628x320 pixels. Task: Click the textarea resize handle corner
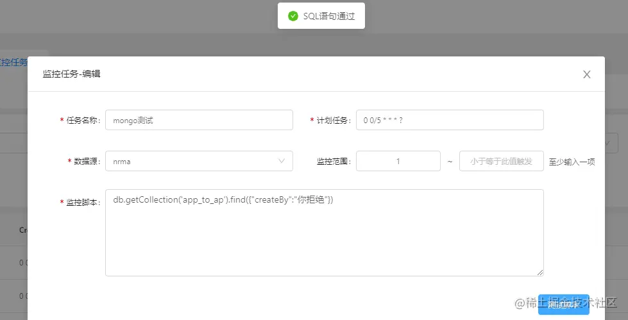tap(540, 273)
